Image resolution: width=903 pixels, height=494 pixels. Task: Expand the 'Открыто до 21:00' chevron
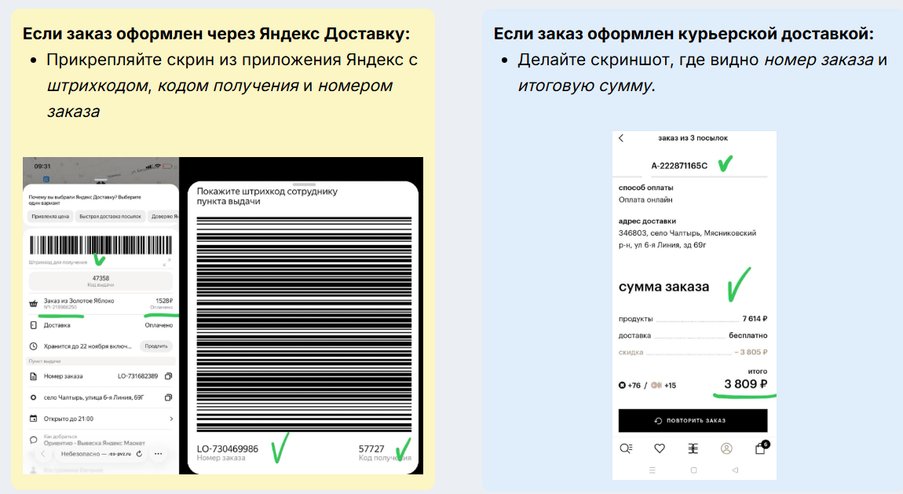pos(171,419)
